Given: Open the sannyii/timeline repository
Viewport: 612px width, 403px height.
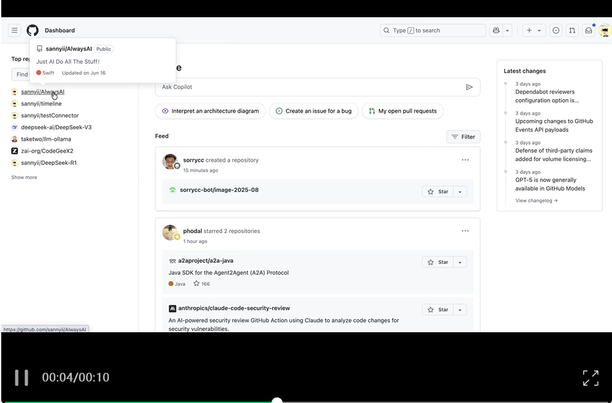Looking at the screenshot, I should [41, 104].
